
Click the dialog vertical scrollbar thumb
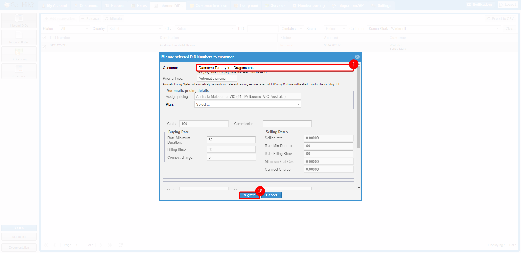[x=358, y=107]
